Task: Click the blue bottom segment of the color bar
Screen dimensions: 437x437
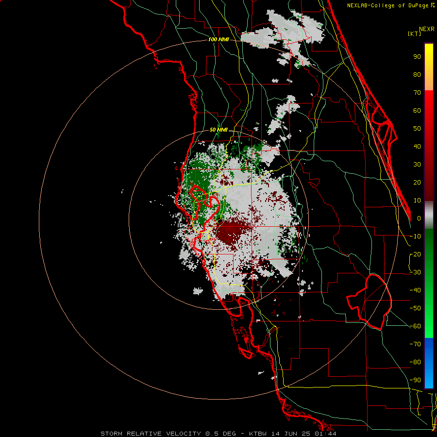Action: tap(429, 363)
